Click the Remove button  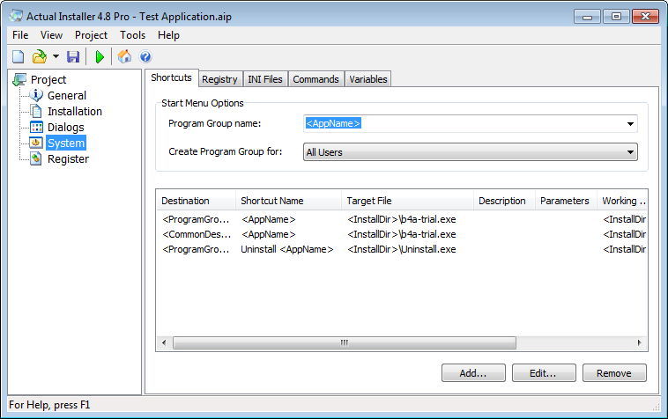[614, 373]
